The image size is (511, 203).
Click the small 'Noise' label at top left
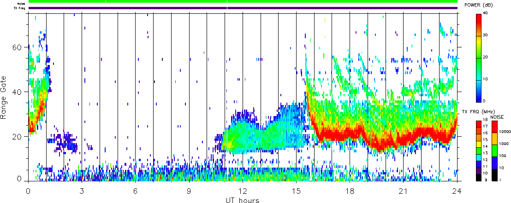pos(22,3)
